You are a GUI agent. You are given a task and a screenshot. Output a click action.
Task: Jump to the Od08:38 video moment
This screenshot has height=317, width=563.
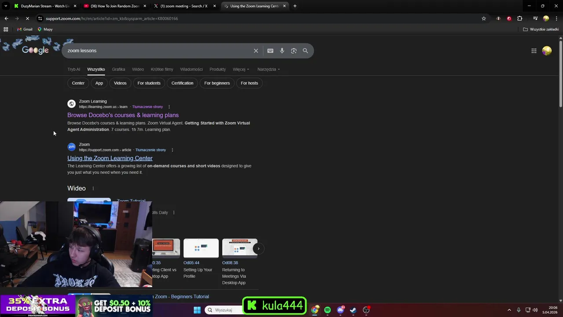pos(230,263)
